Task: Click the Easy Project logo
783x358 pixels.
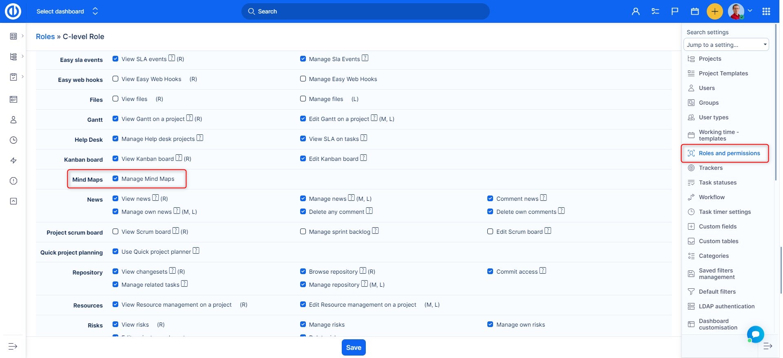Action: [x=13, y=11]
